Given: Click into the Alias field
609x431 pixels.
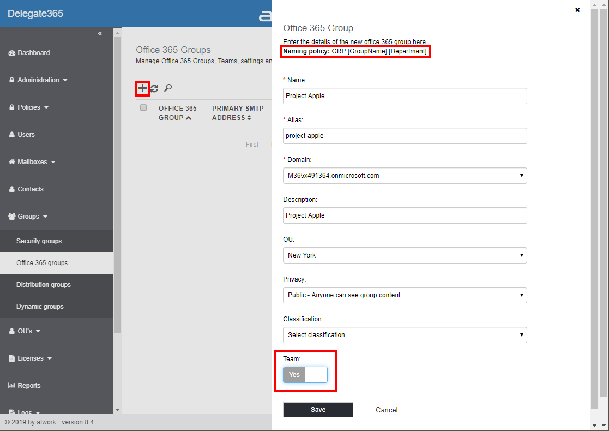Looking at the screenshot, I should point(405,136).
